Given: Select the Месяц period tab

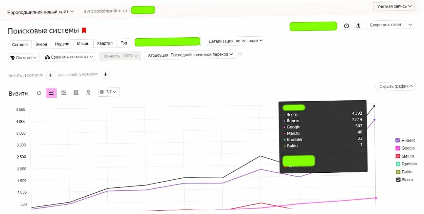Looking at the screenshot, I should pos(83,44).
